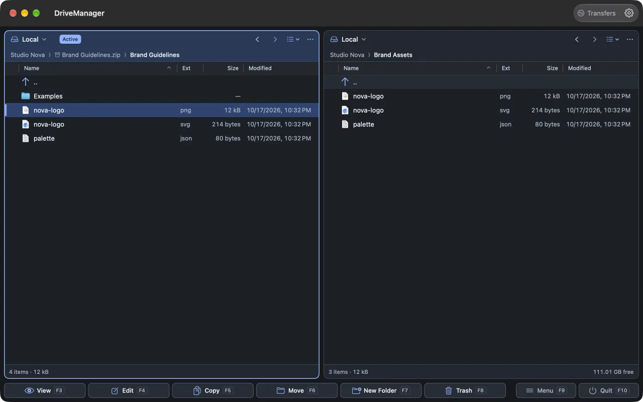Click the nova-logo svg file icon in left pane
The width and height of the screenshot is (643, 402).
click(x=26, y=124)
